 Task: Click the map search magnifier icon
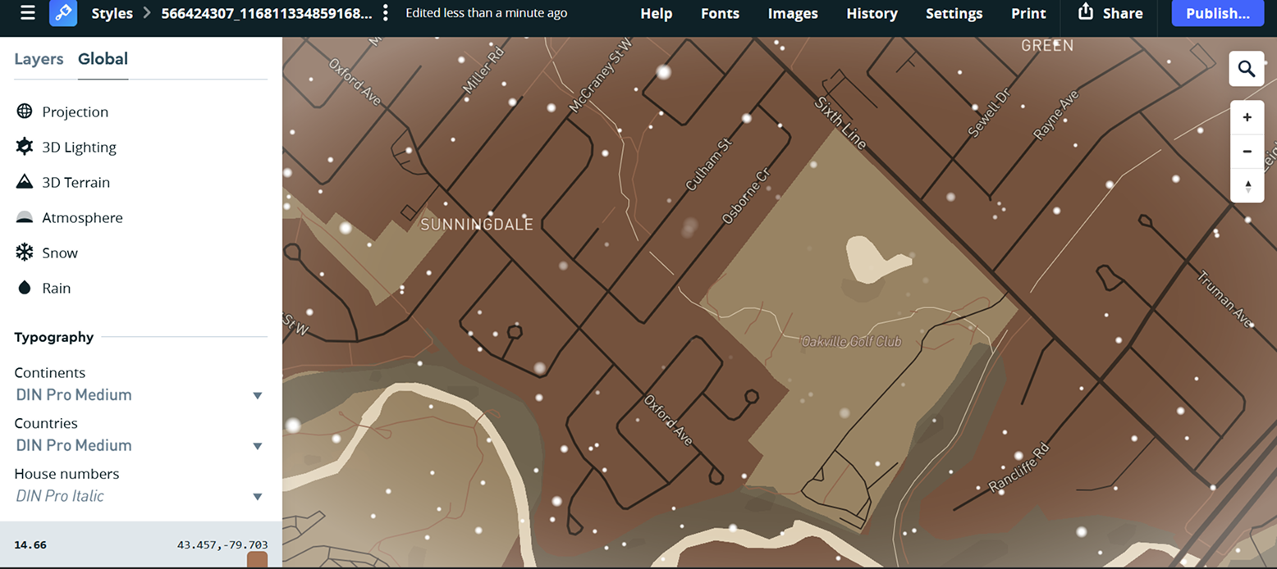1246,69
